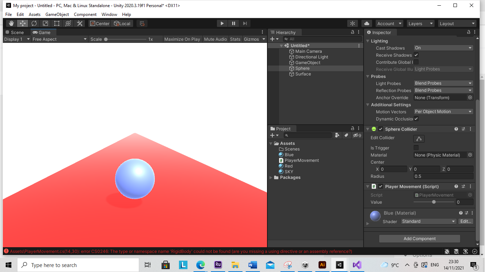Search by label in Project panel
The height and width of the screenshot is (272, 485).
point(347,135)
